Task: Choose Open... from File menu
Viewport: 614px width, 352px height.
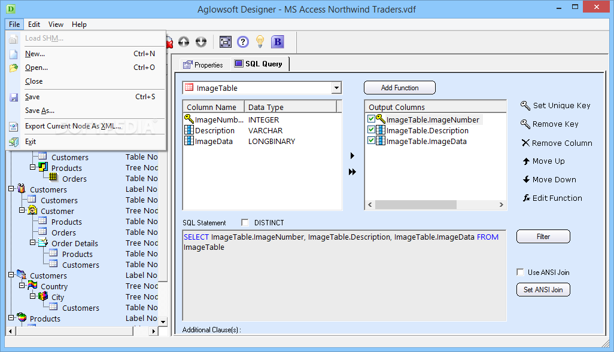Action: [86, 68]
